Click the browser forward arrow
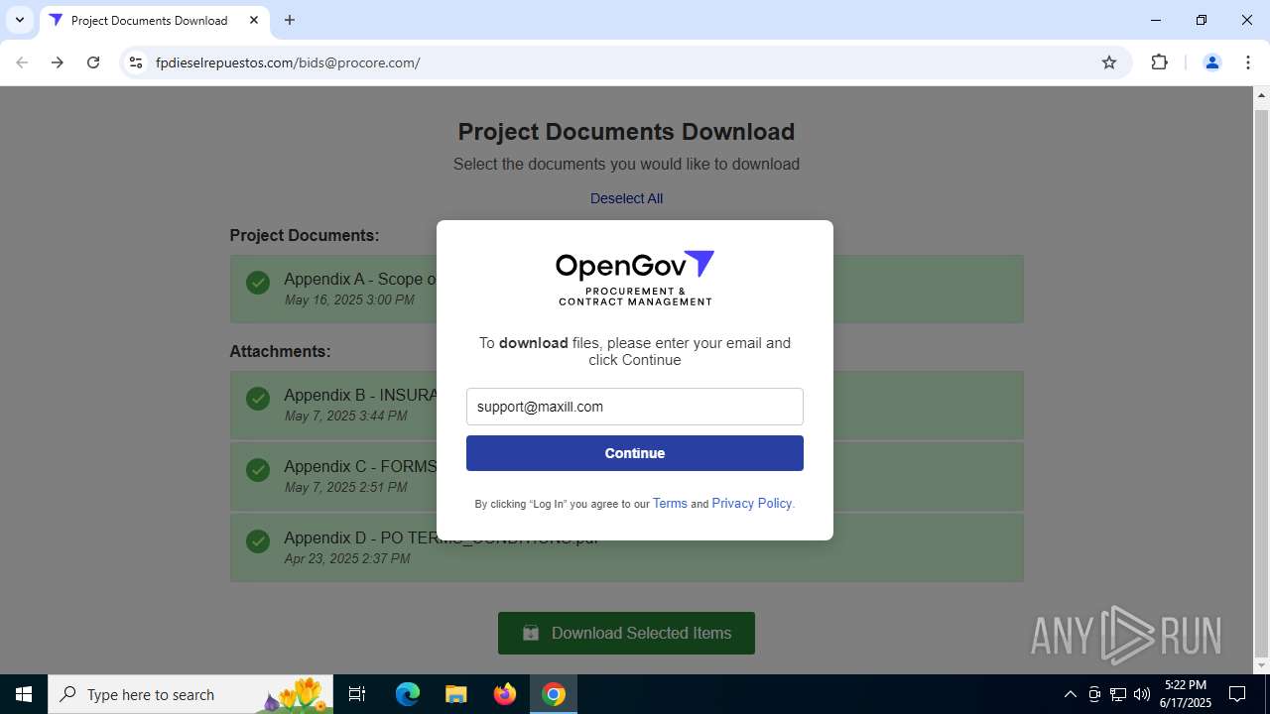 pyautogui.click(x=58, y=62)
